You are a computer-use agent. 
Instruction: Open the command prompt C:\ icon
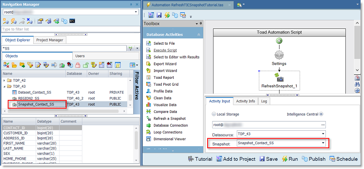click(x=72, y=21)
